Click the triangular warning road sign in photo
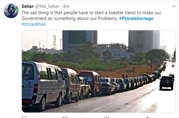The width and height of the screenshot is (179, 118). click(x=133, y=69)
